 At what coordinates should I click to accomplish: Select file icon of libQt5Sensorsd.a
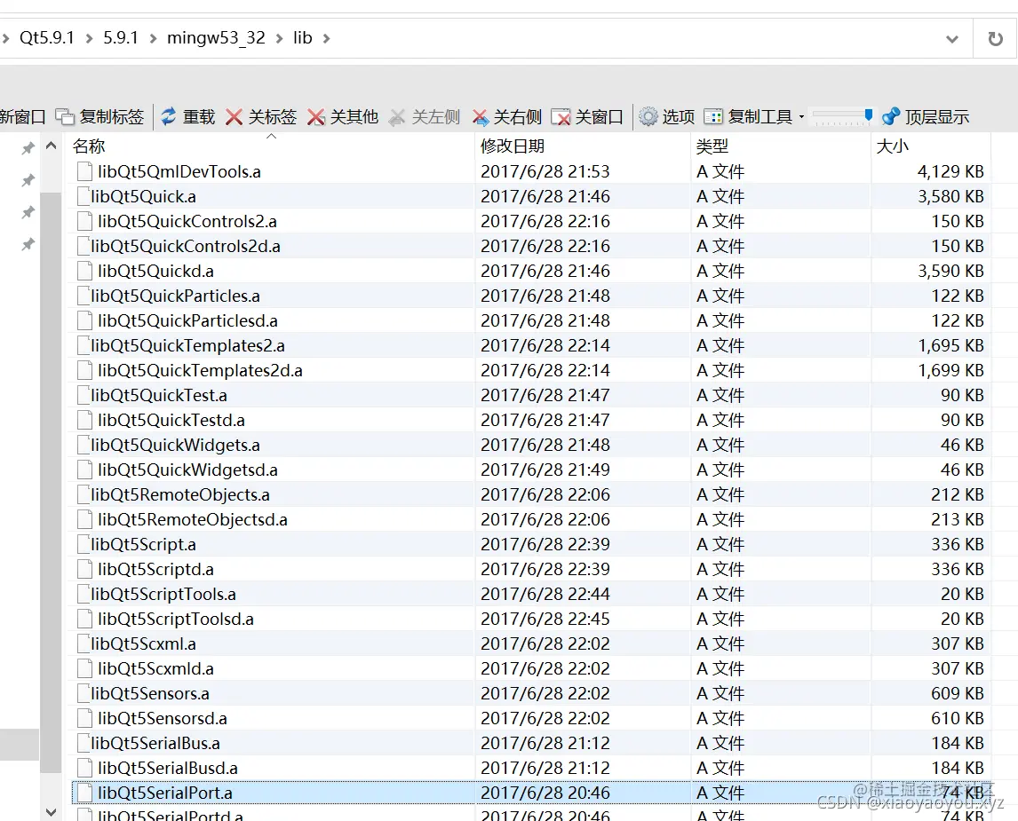pyautogui.click(x=84, y=718)
